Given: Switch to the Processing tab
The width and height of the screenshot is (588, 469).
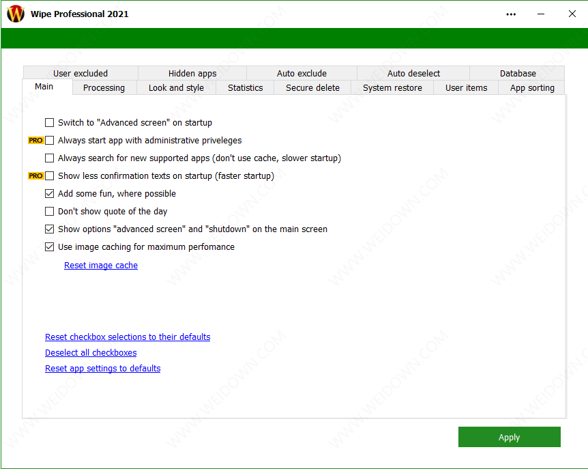Looking at the screenshot, I should 104,88.
